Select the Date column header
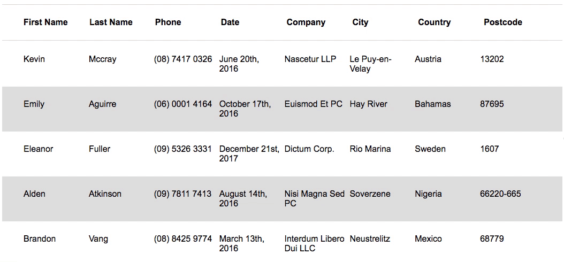The width and height of the screenshot is (564, 262). 230,22
